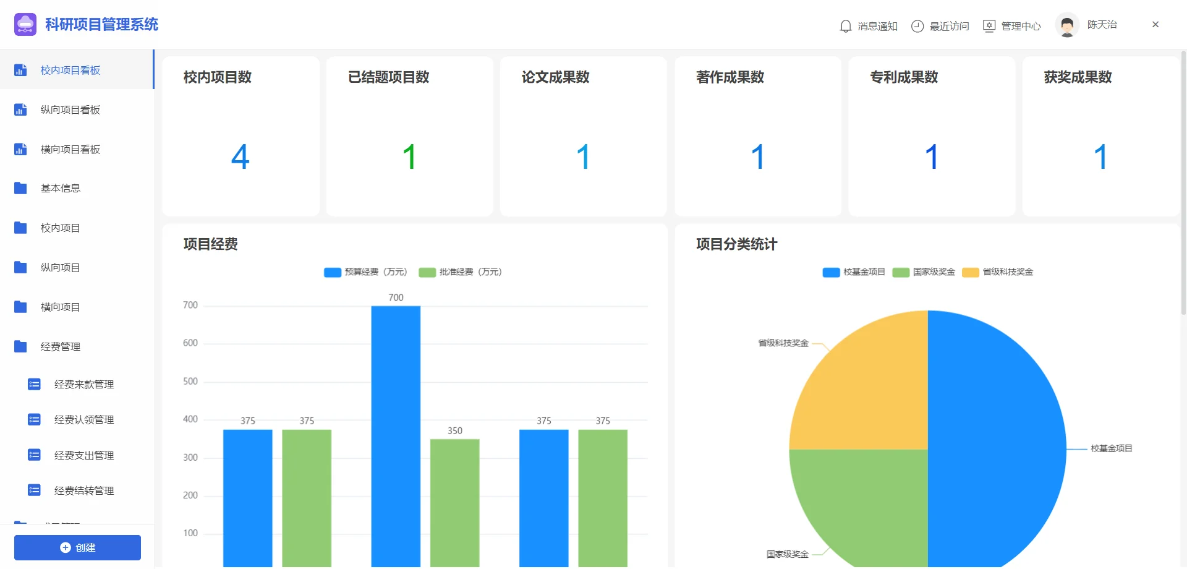Click the 700 blue bar in chart
This screenshot has width=1187, height=569.
396,436
